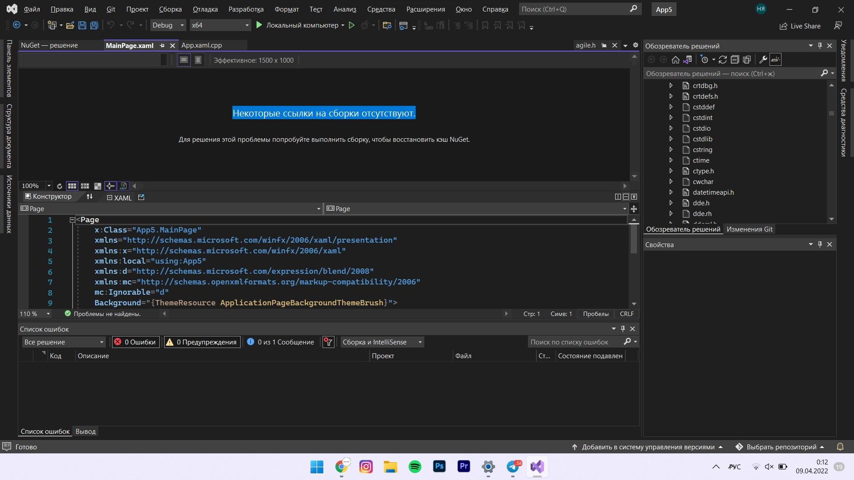
Task: Toggle the 0 Предупреждения warnings filter
Action: 202,342
